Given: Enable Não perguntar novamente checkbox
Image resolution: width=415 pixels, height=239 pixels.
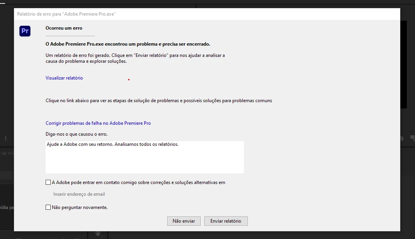Looking at the screenshot, I should (48, 207).
